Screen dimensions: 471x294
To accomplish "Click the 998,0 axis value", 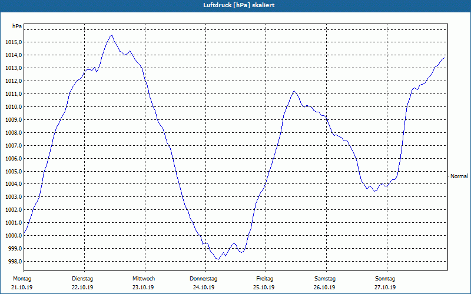I will [14, 261].
